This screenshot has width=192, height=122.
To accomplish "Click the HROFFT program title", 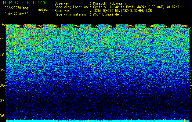I will [19, 2].
